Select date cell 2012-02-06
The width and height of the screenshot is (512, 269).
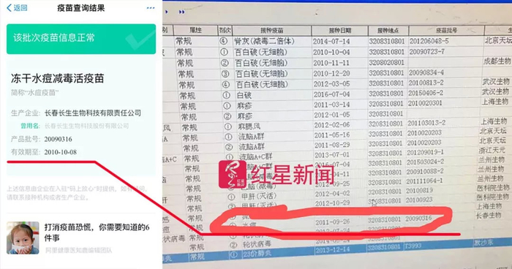[x=332, y=125]
